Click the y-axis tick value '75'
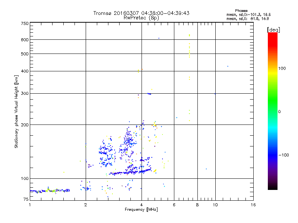 click(x=26, y=199)
